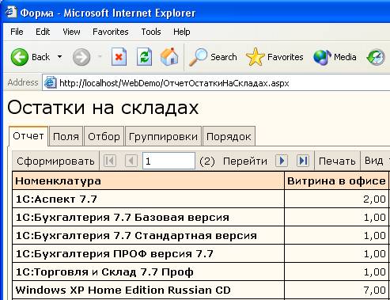Open the Edit menu
The width and height of the screenshot is (390, 300).
tap(43, 32)
